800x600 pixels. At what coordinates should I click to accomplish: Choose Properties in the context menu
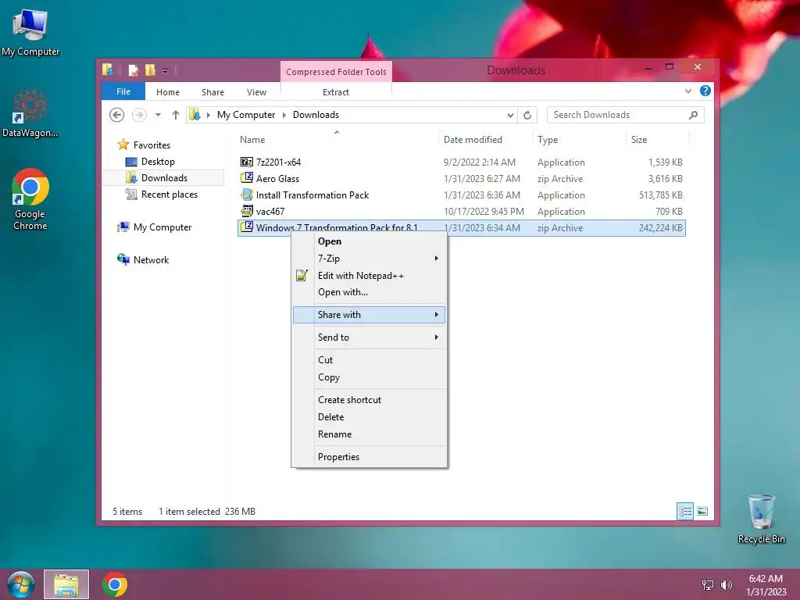pos(369,456)
